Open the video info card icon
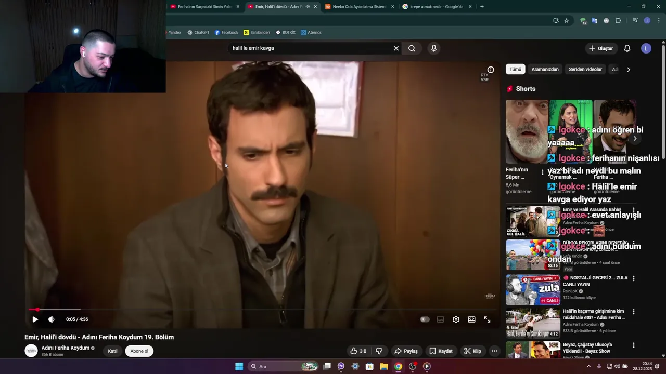The width and height of the screenshot is (666, 374). click(490, 70)
